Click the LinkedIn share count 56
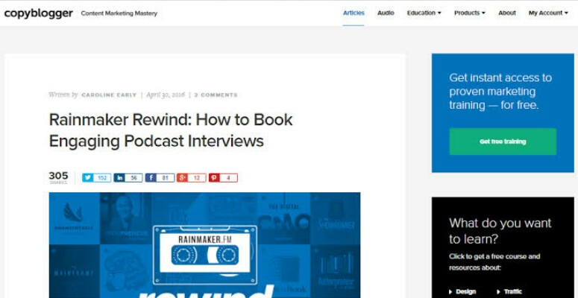Image resolution: width=578 pixels, height=298 pixels. pyautogui.click(x=133, y=178)
